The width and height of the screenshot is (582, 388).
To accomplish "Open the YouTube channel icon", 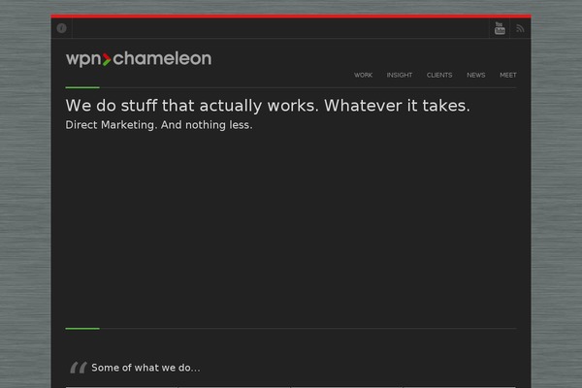I will tap(500, 28).
